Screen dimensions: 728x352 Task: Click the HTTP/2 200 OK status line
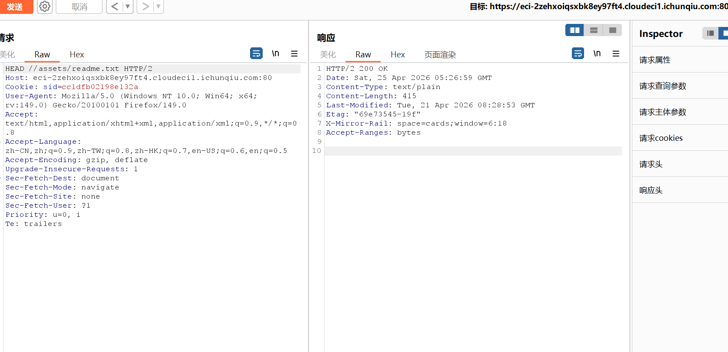[357, 69]
